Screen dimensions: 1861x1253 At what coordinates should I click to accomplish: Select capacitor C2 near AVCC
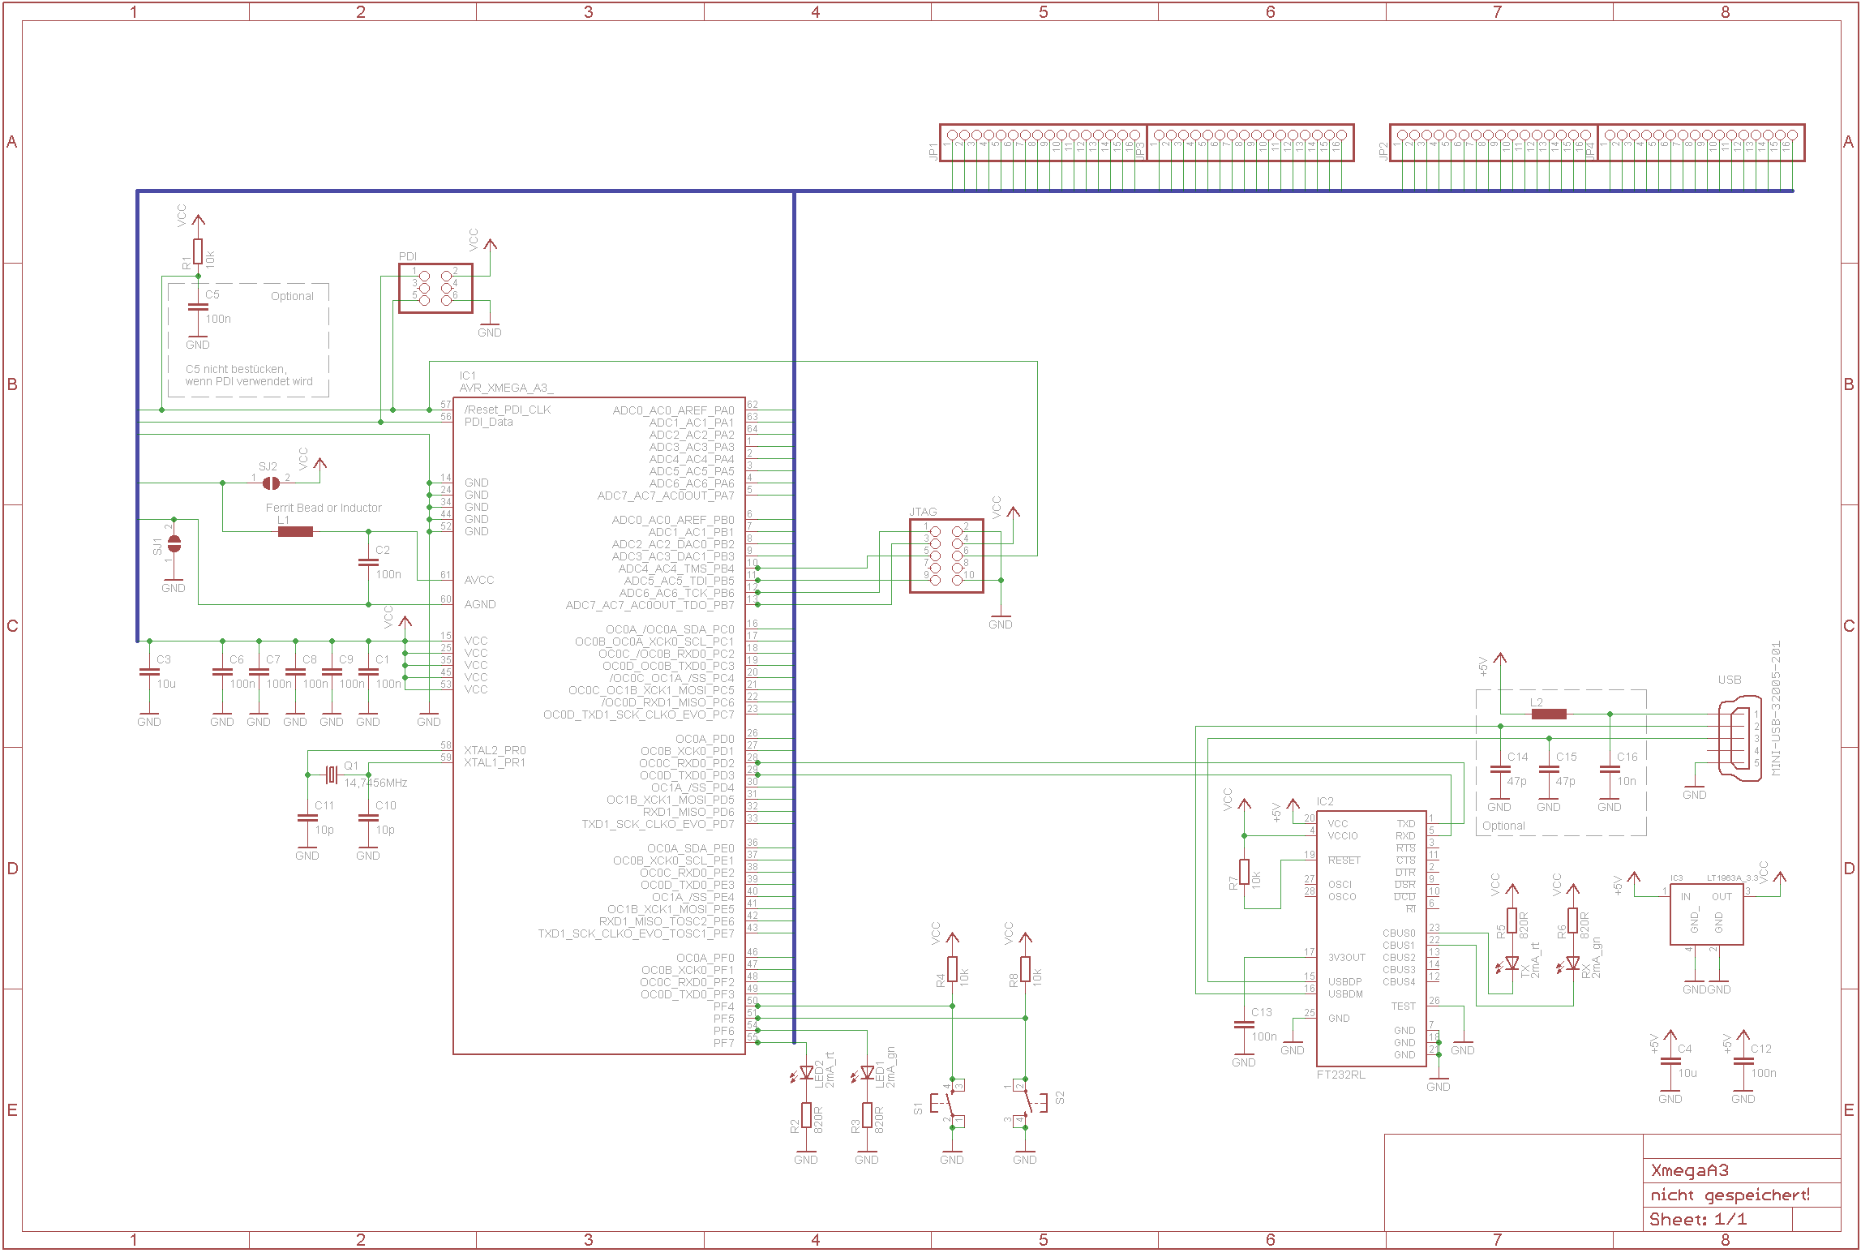tap(368, 562)
